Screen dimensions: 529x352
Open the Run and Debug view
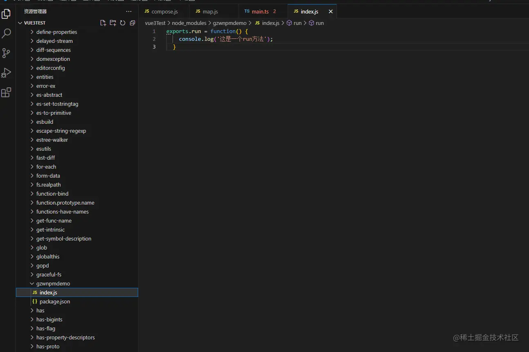pyautogui.click(x=6, y=73)
